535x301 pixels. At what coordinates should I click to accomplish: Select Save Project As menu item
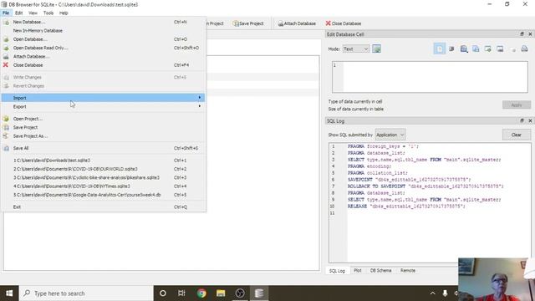click(x=103, y=136)
